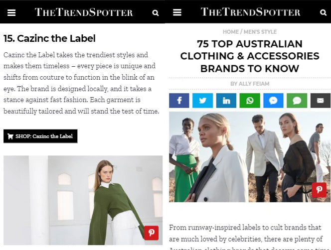Screen dimensions: 331x250
Task: Click the search icon above the Home breadcrumb
Action: click(x=323, y=12)
